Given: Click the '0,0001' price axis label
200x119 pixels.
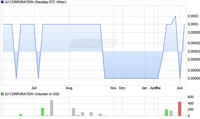Looking at the screenshot, I should pyautogui.click(x=193, y=24).
